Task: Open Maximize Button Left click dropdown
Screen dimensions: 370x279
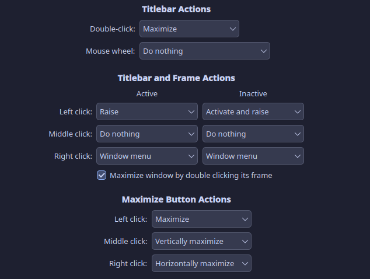Action: 201,219
